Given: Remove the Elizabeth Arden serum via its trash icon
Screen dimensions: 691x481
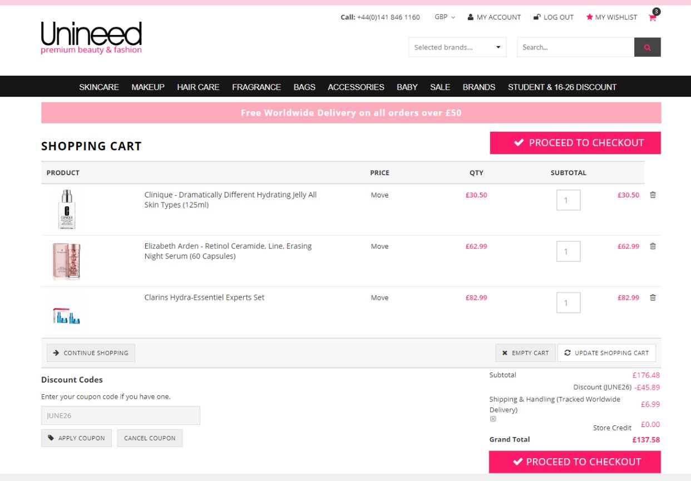Looking at the screenshot, I should pos(653,246).
